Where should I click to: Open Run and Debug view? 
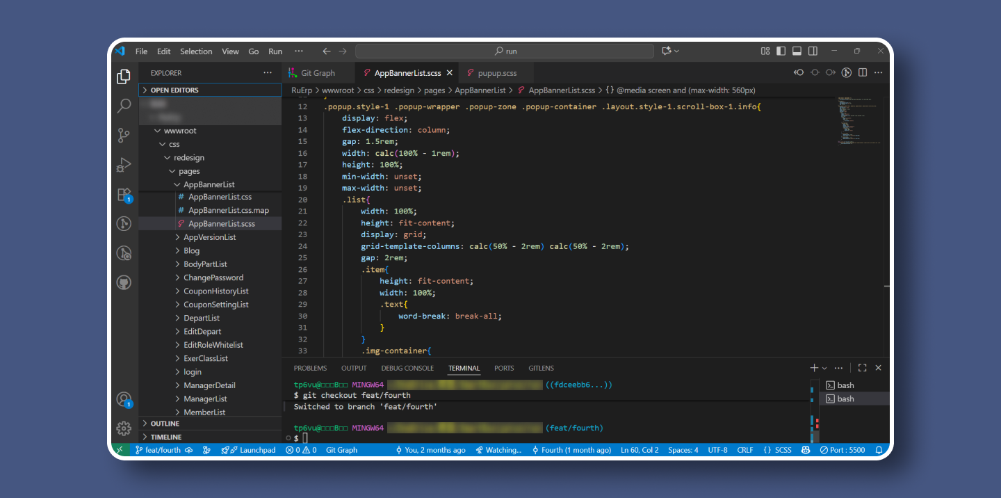(124, 165)
